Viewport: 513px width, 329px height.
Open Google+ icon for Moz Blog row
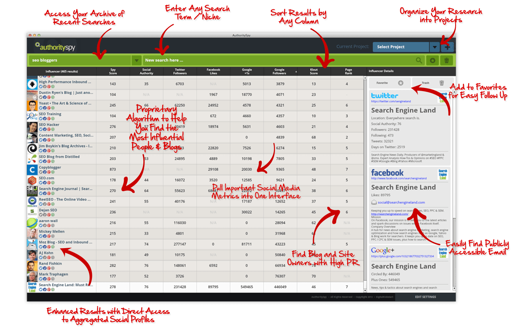[x=49, y=247]
